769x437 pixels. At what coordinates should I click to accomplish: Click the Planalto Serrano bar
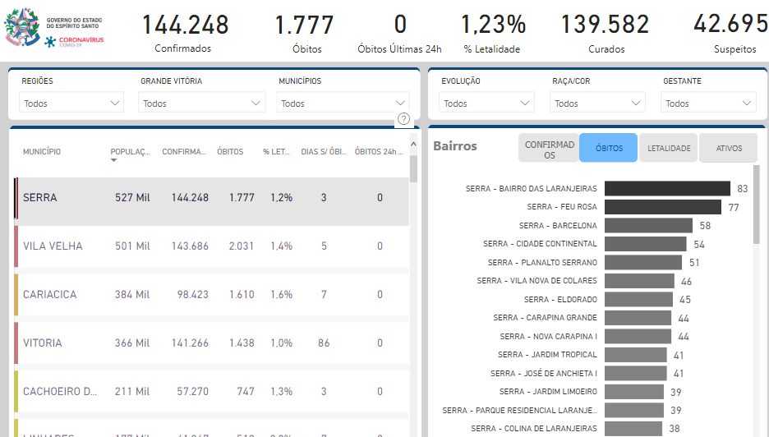[643, 262]
